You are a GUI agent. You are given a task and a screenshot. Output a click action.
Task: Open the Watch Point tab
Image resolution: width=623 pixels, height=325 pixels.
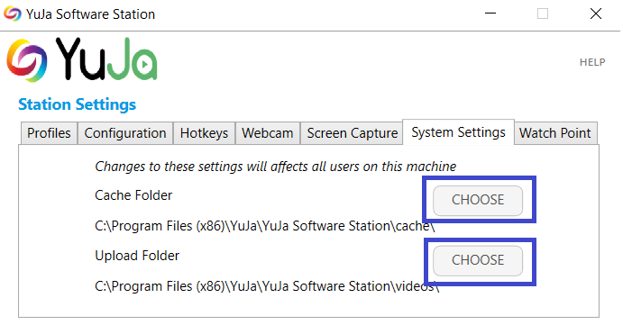pyautogui.click(x=555, y=133)
